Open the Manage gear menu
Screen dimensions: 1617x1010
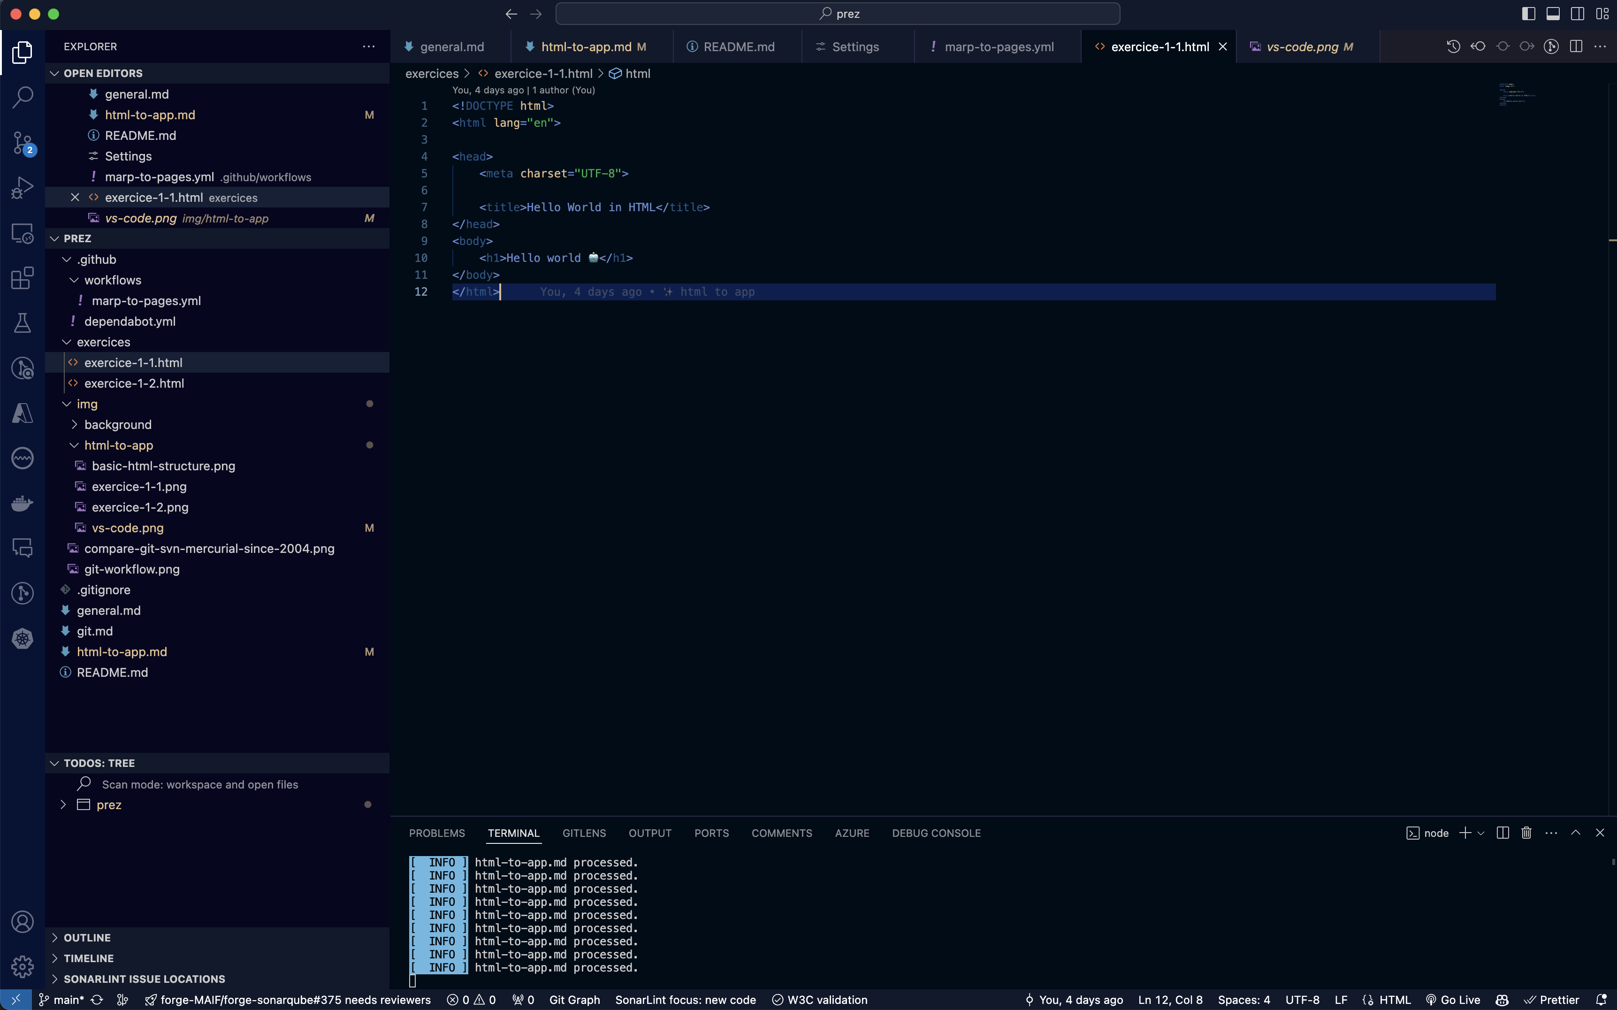[x=22, y=966]
